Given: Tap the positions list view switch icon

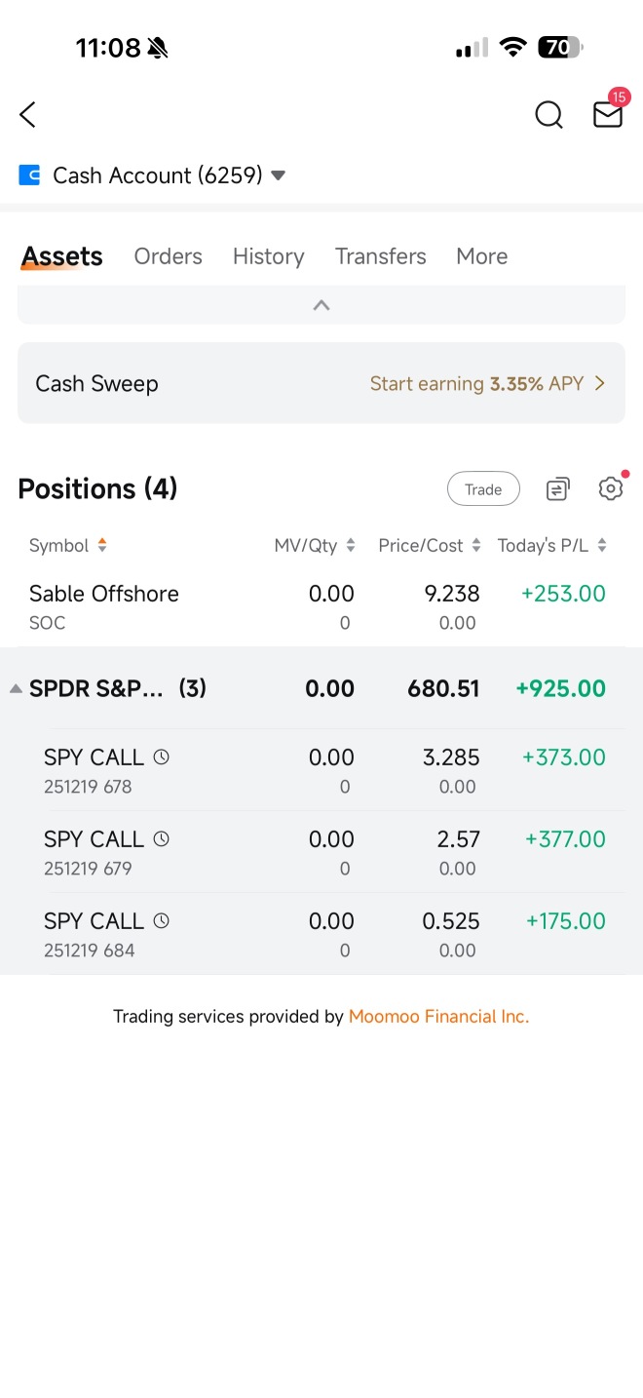Looking at the screenshot, I should tap(557, 488).
